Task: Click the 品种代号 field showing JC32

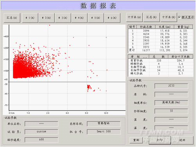Action: click(171, 86)
